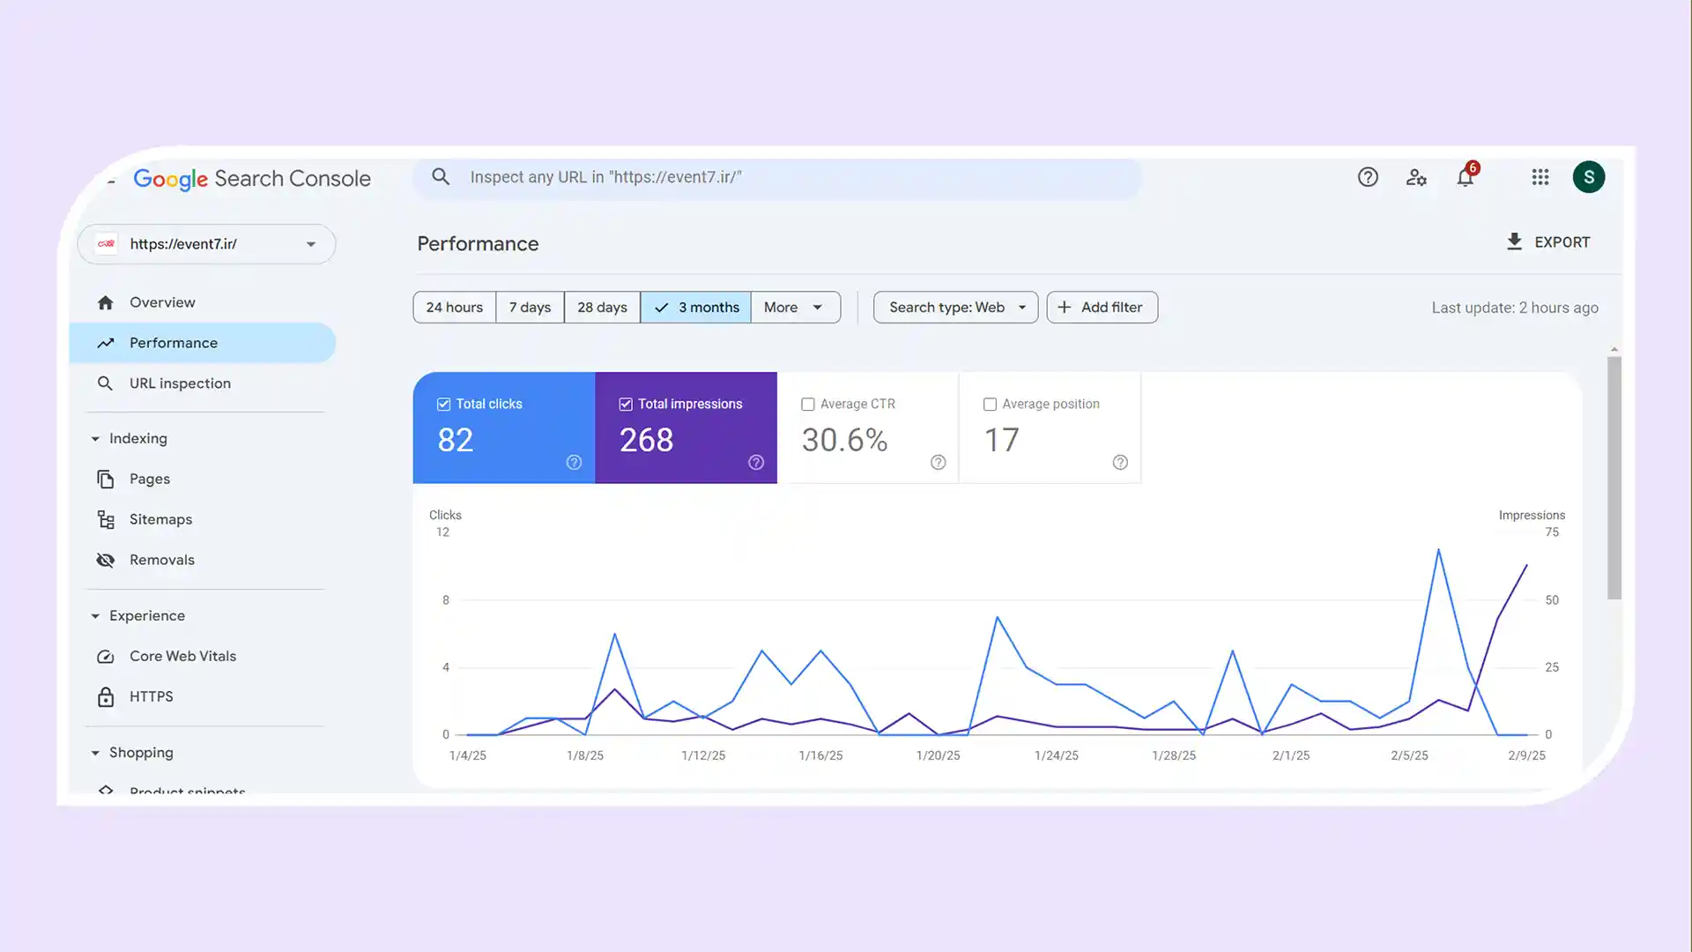Open the help question mark icon

1368,177
